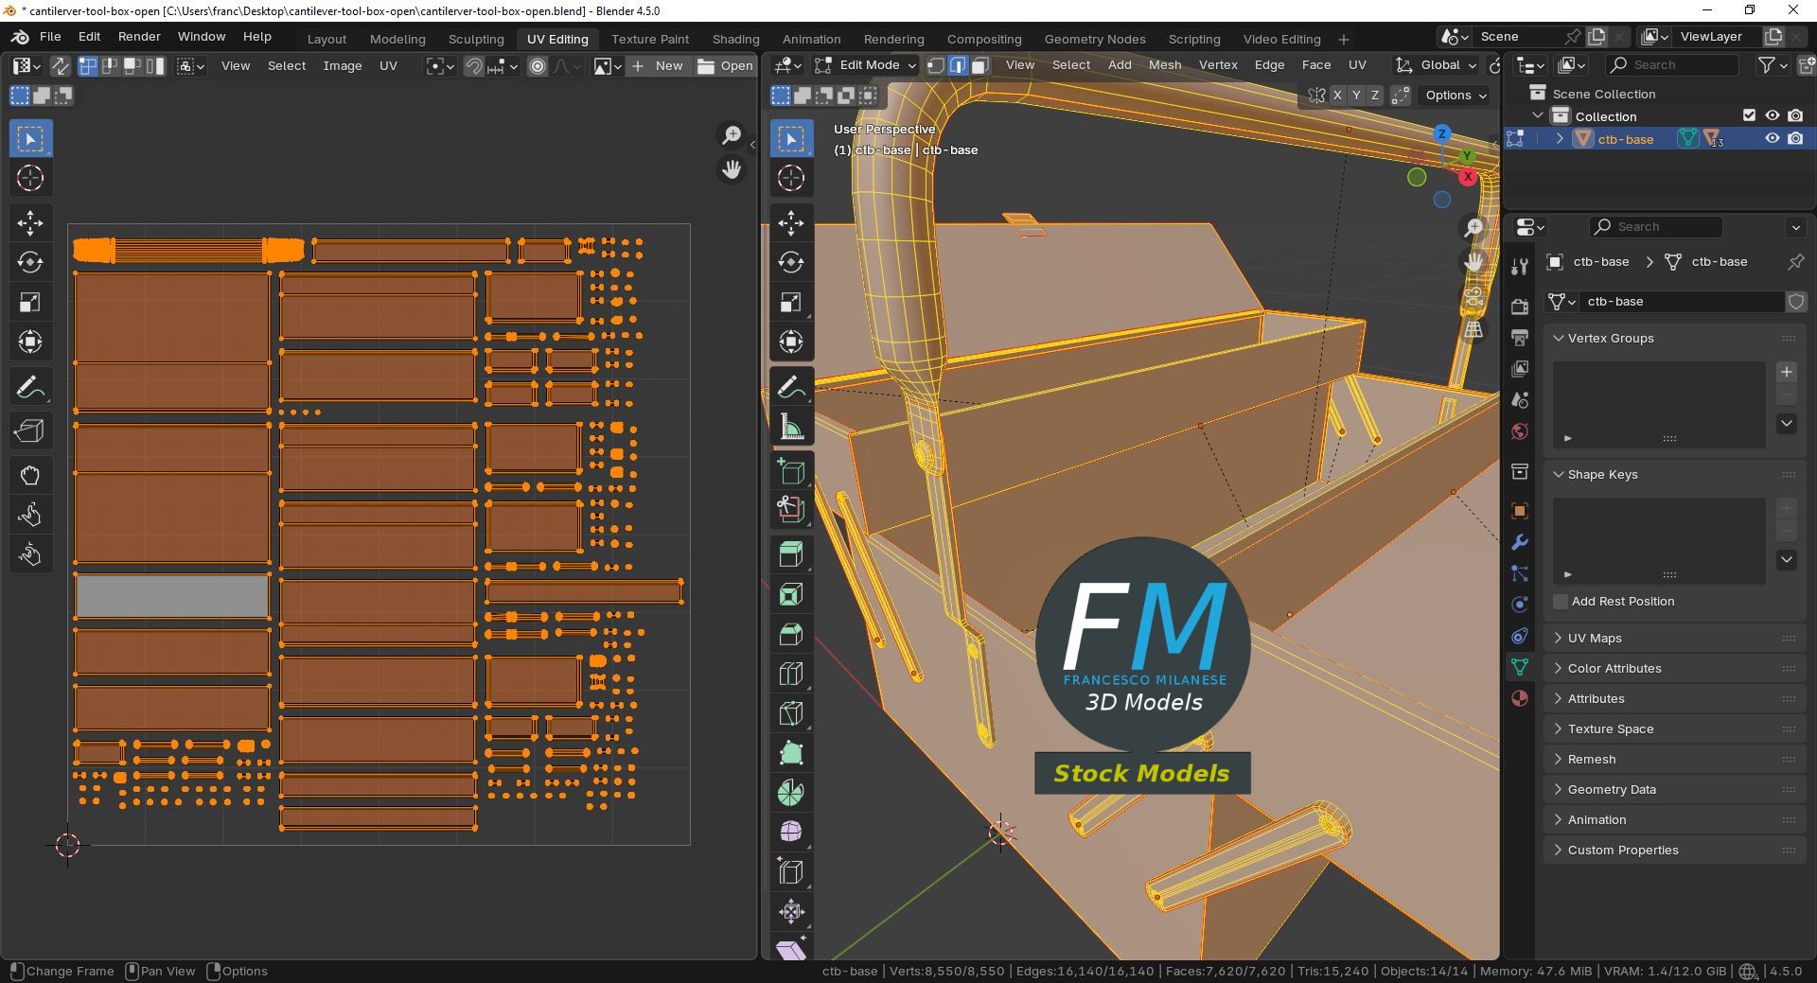Select the Extrude Region tool
Screen dimensions: 1817x983
coord(791,553)
